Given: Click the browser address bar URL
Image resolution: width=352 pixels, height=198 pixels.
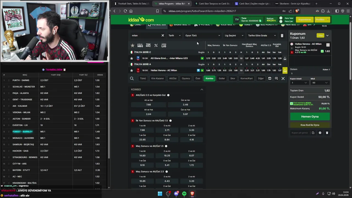Looking at the screenshot, I should coord(202,11).
